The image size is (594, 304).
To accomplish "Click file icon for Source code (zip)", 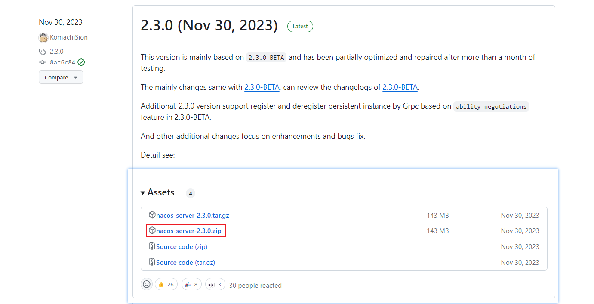I will pos(152,246).
